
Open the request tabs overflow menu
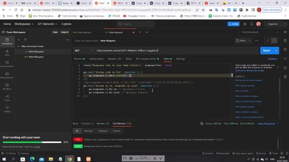pyautogui.click(x=147, y=32)
